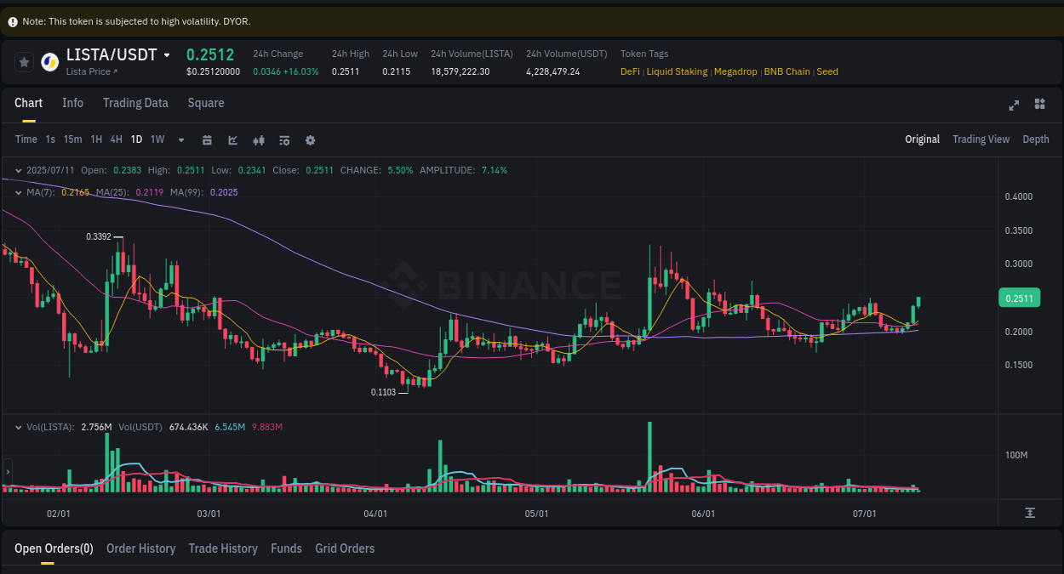Open the date range calendar icon

(207, 139)
